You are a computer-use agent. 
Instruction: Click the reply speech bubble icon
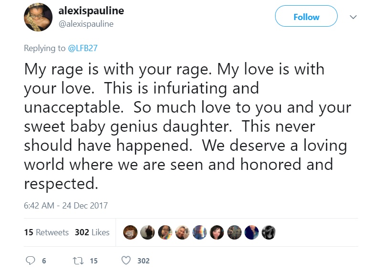(x=31, y=261)
